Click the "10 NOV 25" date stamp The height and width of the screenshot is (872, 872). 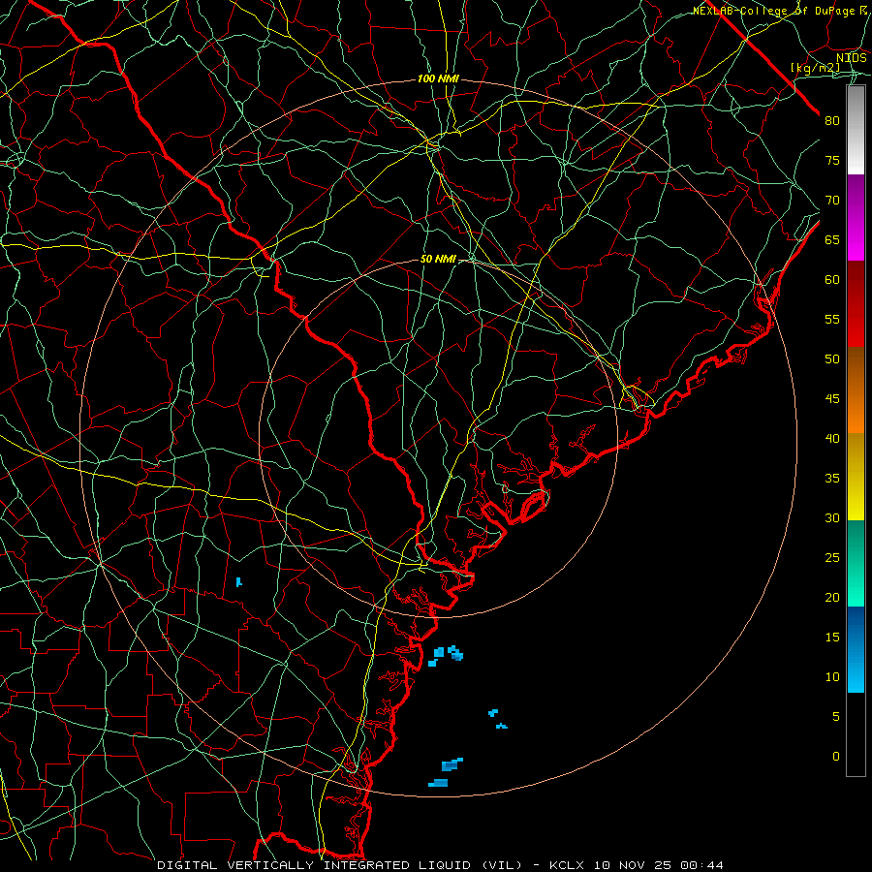633,865
